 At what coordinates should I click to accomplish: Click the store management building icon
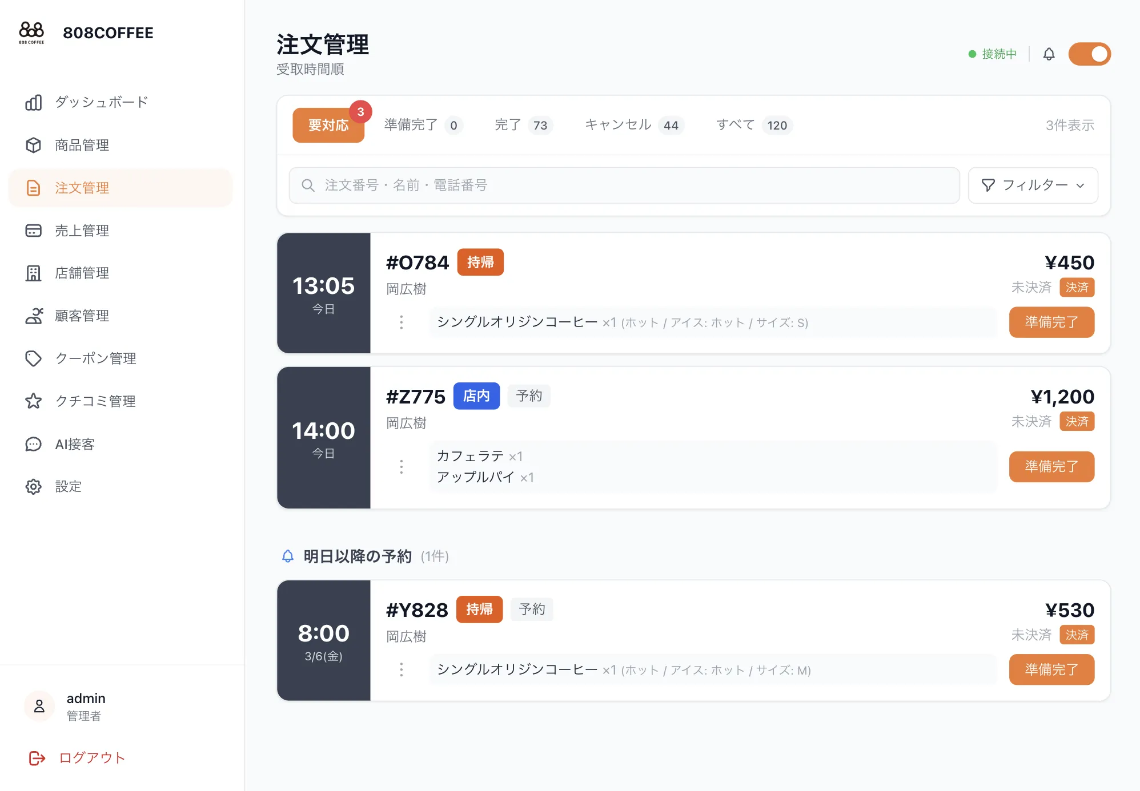pos(34,273)
